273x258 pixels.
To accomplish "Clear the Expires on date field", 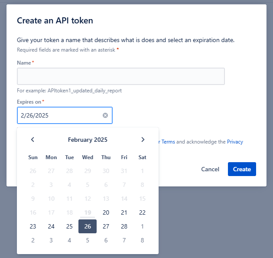I will coord(105,115).
